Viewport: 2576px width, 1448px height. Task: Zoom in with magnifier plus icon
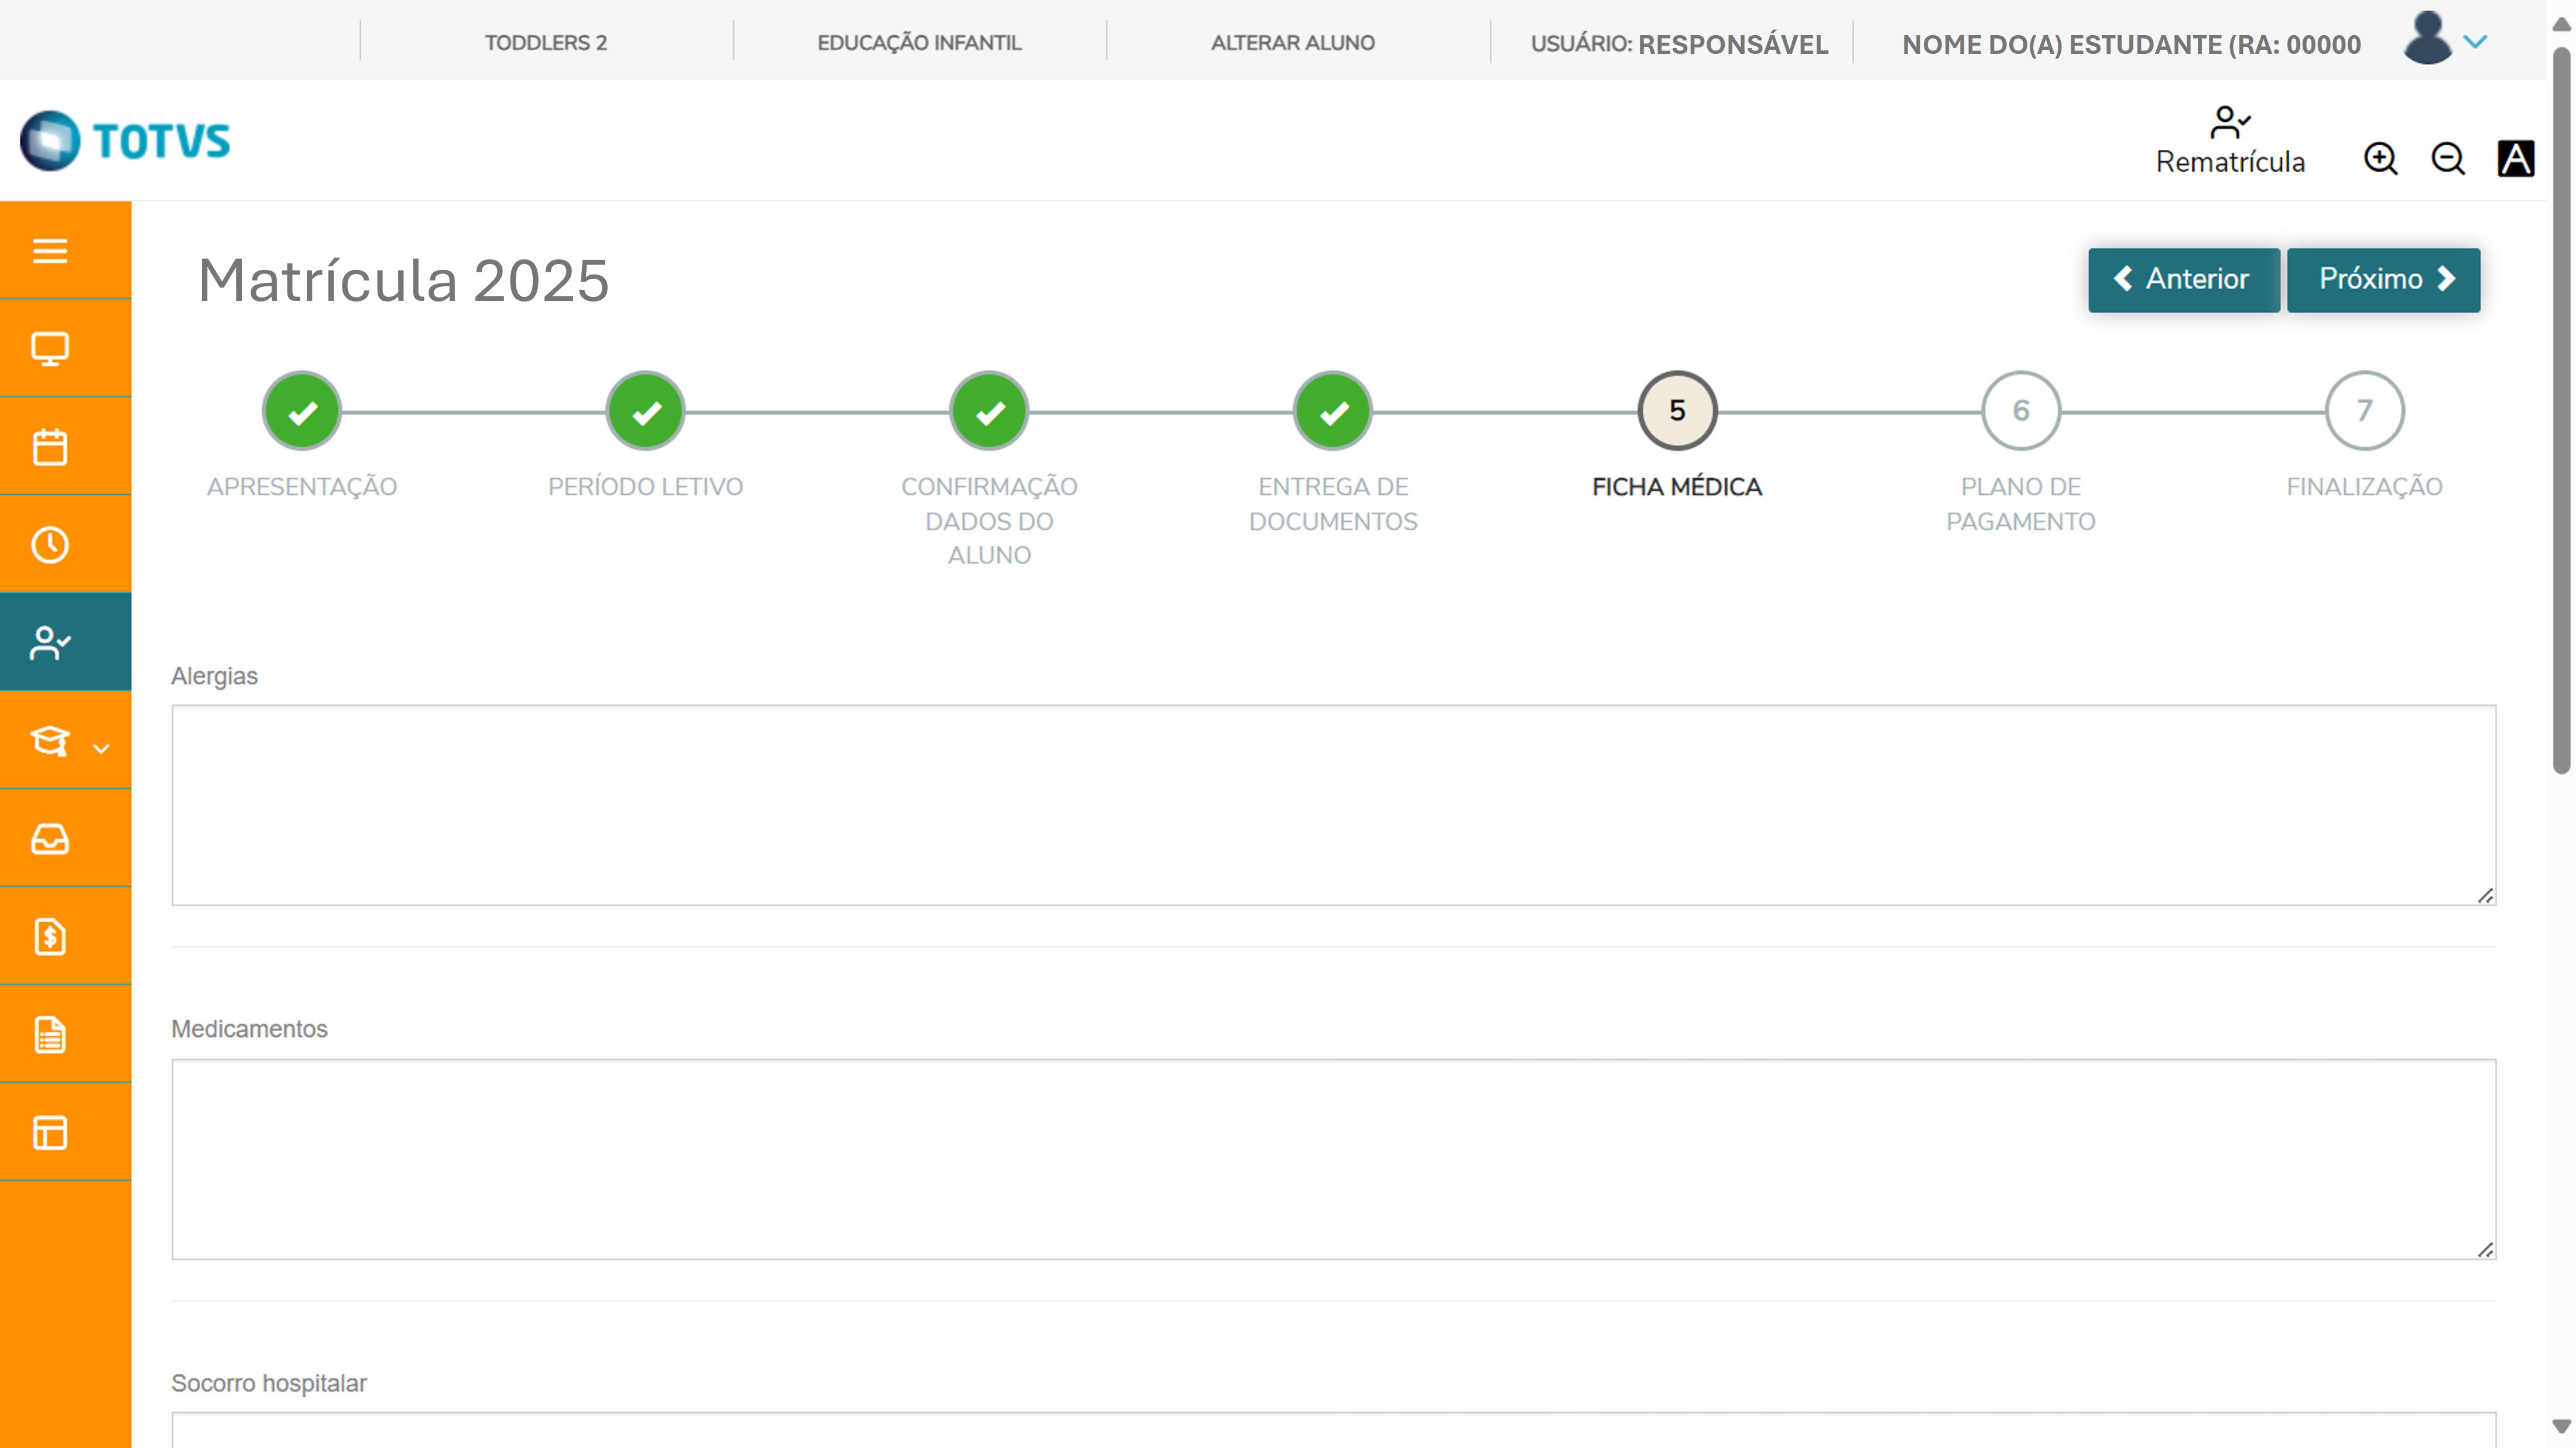click(2380, 159)
